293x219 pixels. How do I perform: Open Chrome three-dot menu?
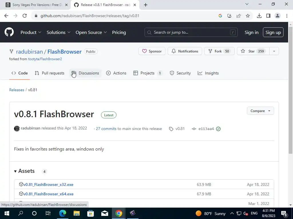pos(287,16)
